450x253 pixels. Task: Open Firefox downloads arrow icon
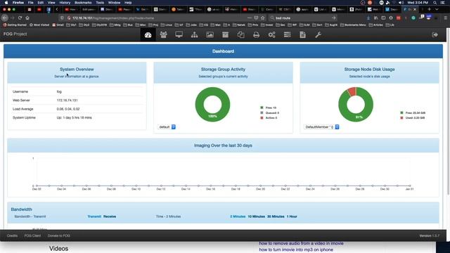(x=368, y=18)
